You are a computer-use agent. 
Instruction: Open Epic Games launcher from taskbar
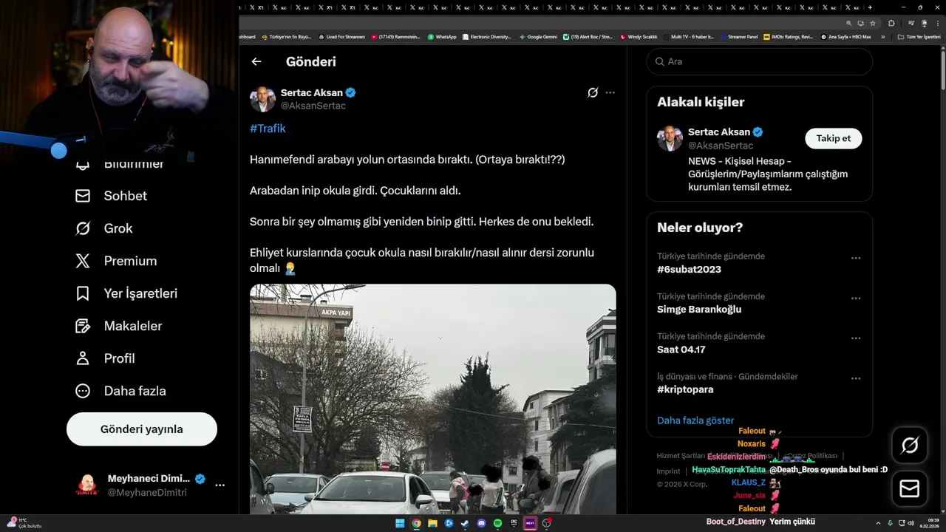coord(514,523)
